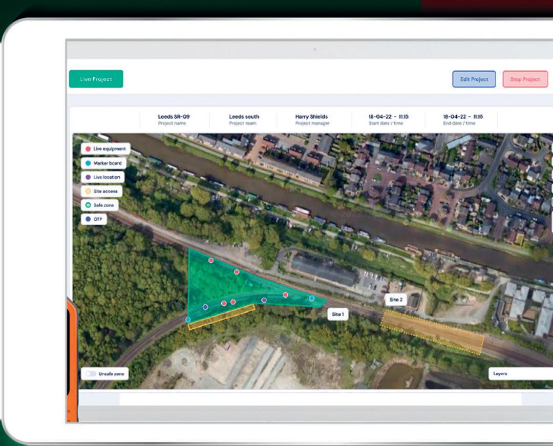The width and height of the screenshot is (553, 446).
Task: Click the project name "Leeds SR-09"
Action: (x=174, y=117)
